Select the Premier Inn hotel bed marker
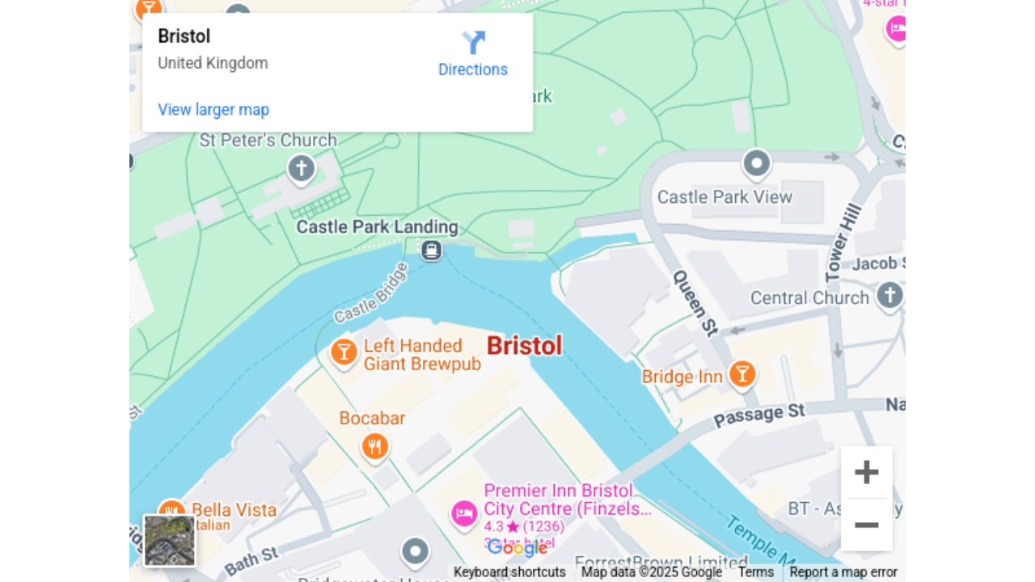The height and width of the screenshot is (582, 1035). (x=464, y=514)
